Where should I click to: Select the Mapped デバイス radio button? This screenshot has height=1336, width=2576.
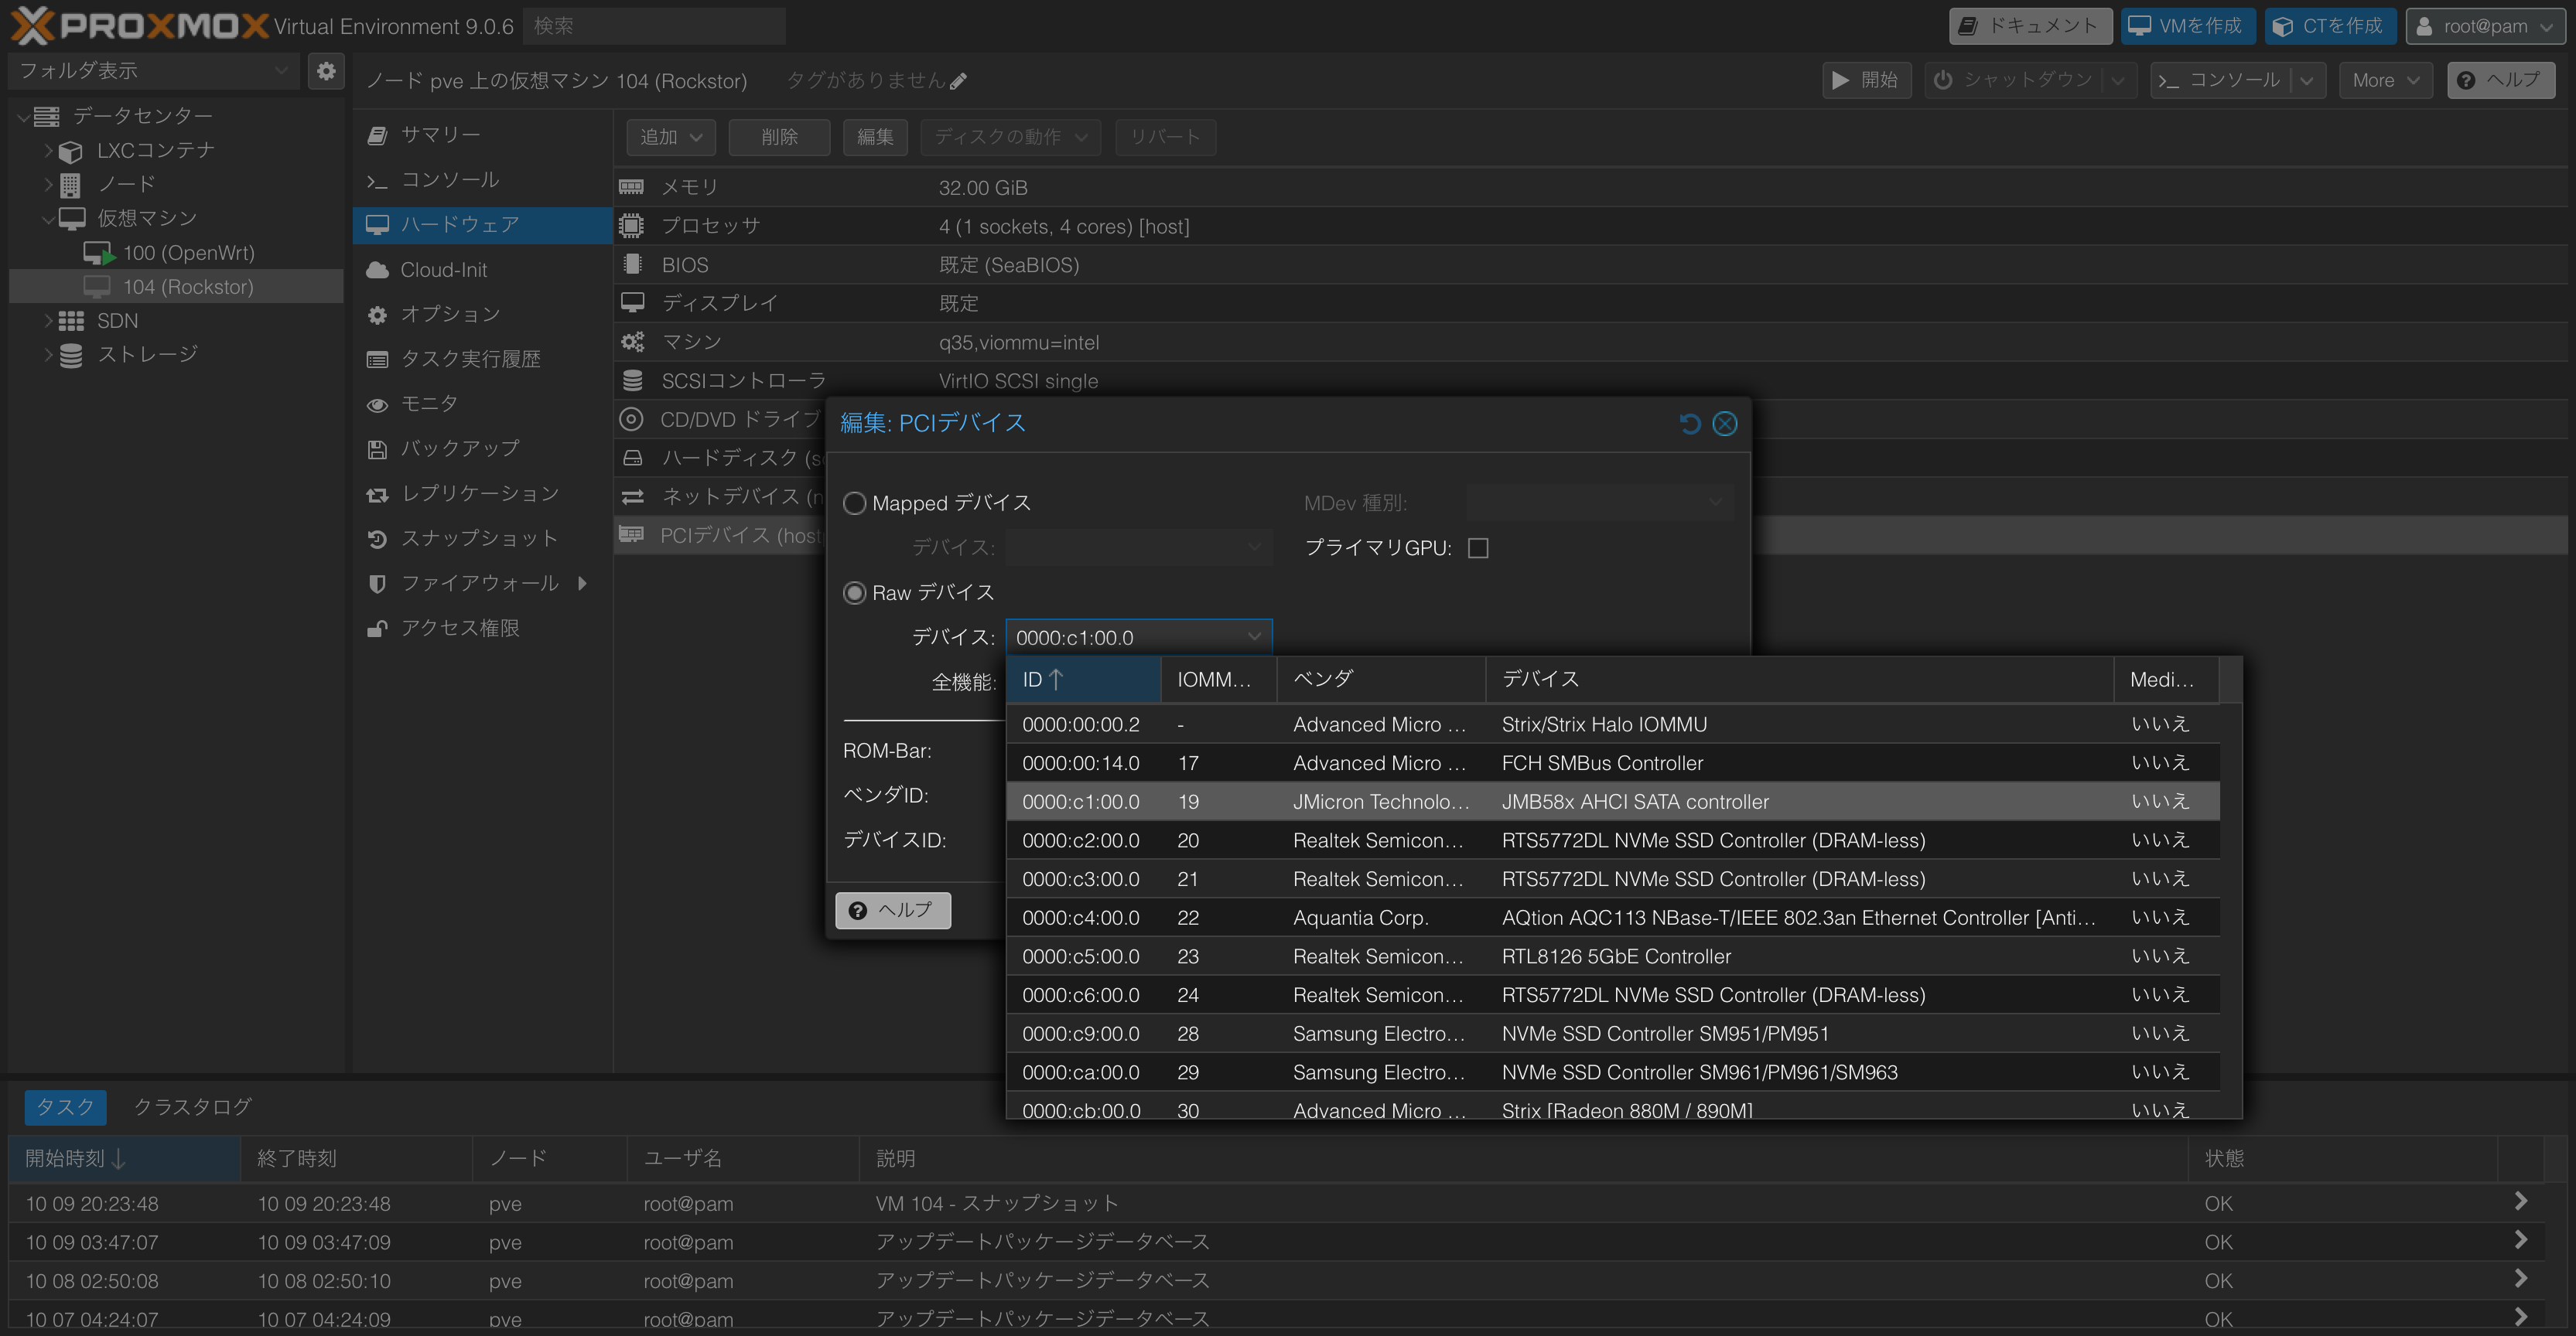click(854, 503)
